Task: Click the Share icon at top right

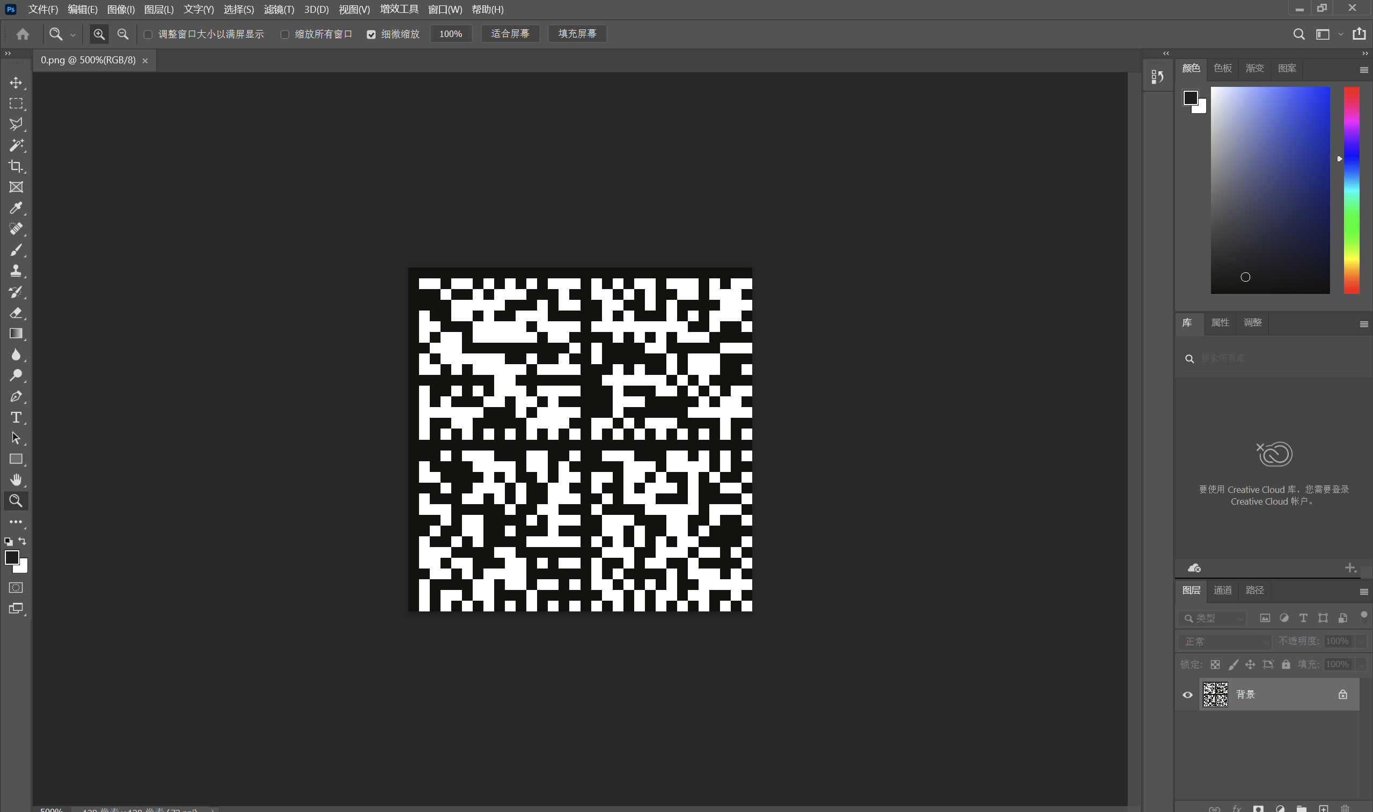Action: [x=1360, y=34]
